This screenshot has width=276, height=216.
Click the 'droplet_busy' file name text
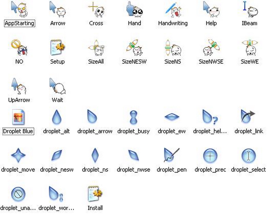pos(134,131)
